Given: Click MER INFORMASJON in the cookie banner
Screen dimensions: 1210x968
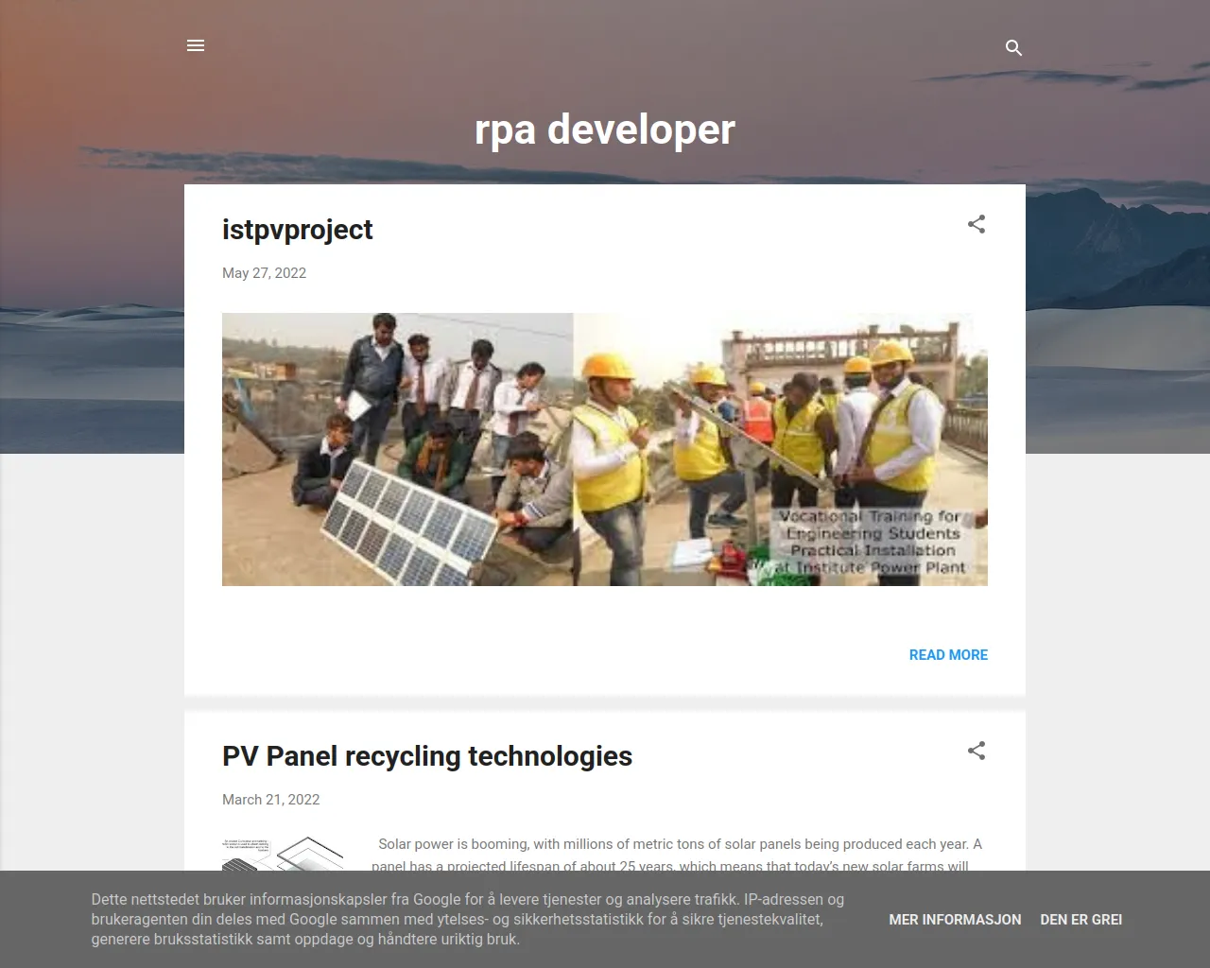Looking at the screenshot, I should click(955, 920).
